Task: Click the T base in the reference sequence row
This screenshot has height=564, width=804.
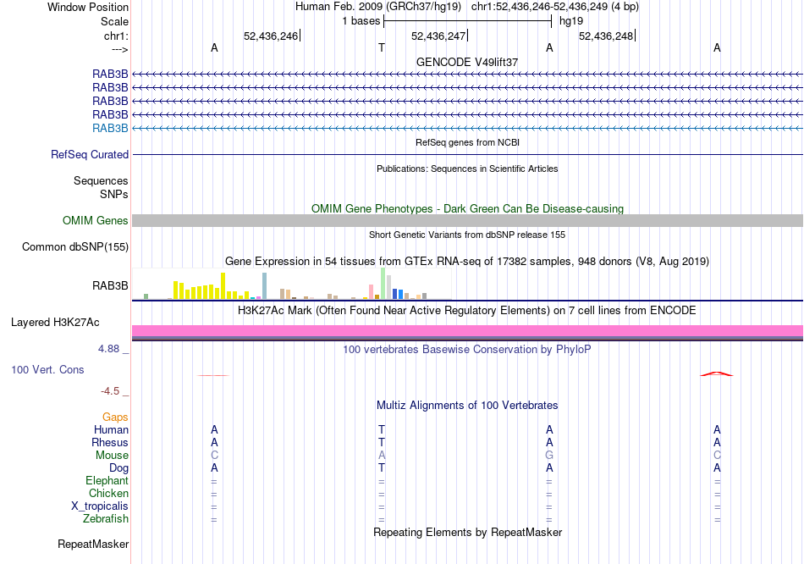Action: click(x=382, y=47)
